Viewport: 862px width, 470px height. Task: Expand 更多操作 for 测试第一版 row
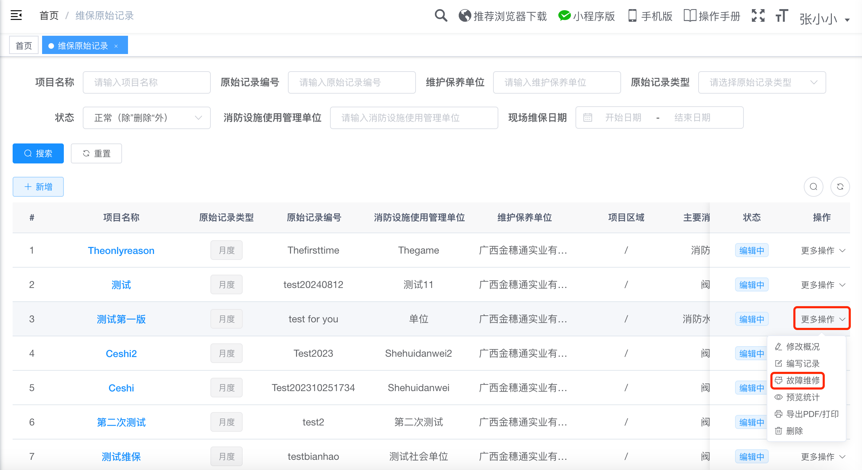coord(823,319)
